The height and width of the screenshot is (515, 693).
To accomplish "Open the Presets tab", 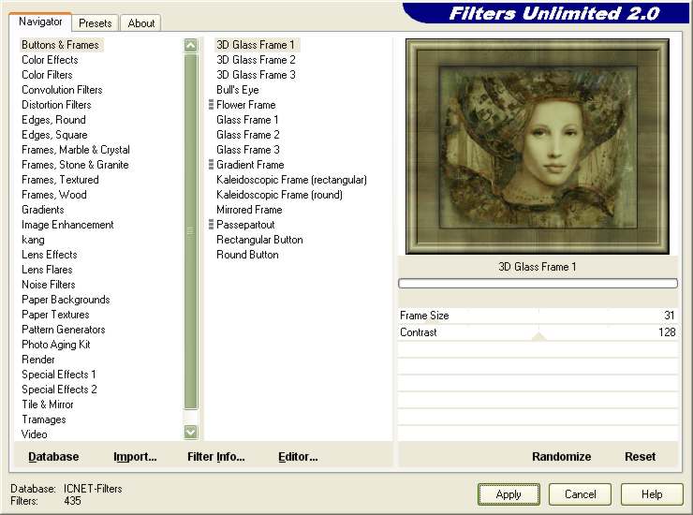I will coord(95,23).
